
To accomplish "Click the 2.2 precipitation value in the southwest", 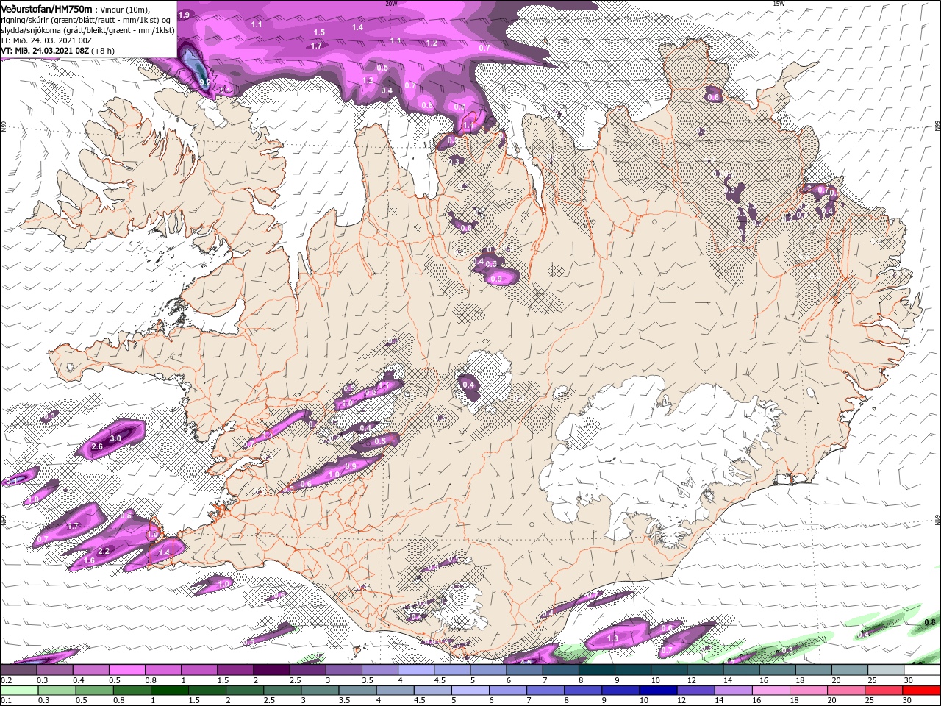I will coord(104,551).
